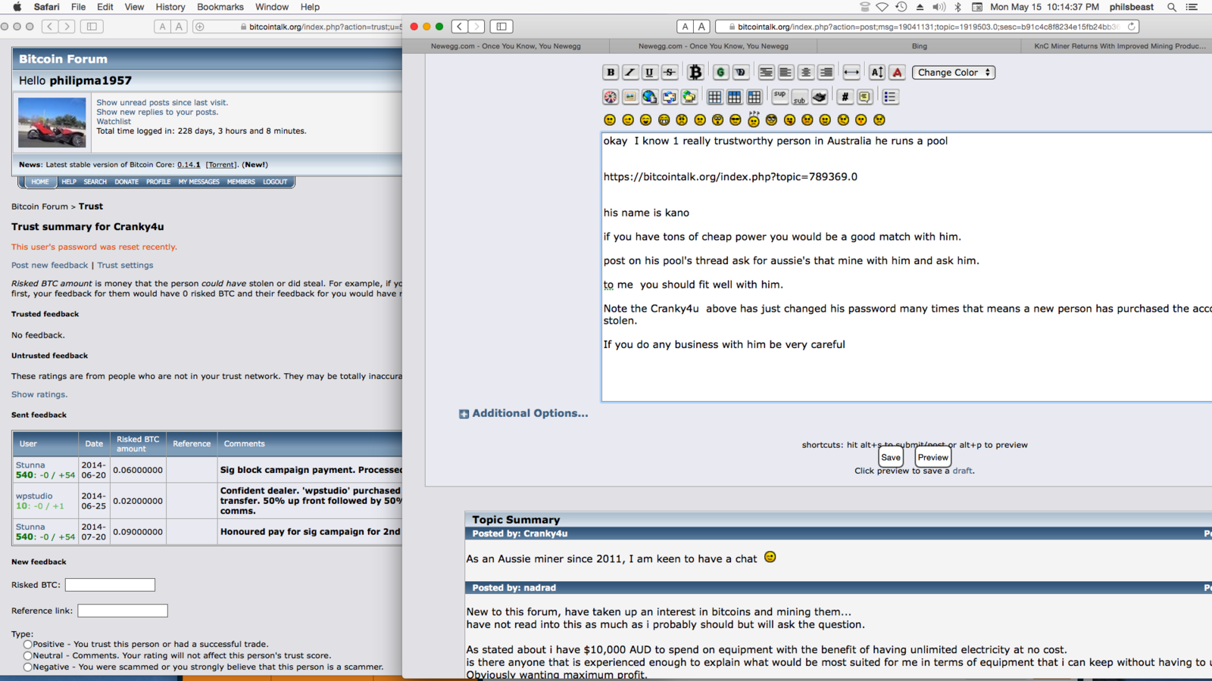Open the wpstudio user link
Image resolution: width=1212 pixels, height=681 pixels.
tap(34, 496)
